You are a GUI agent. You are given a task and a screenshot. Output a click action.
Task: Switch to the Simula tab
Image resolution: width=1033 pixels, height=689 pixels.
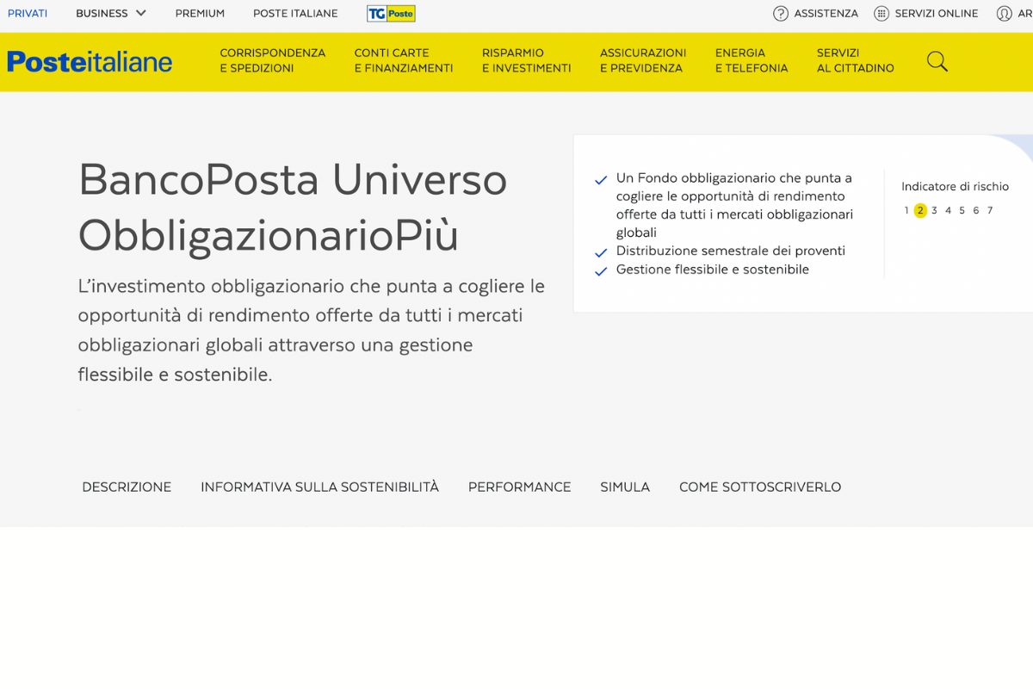point(625,487)
